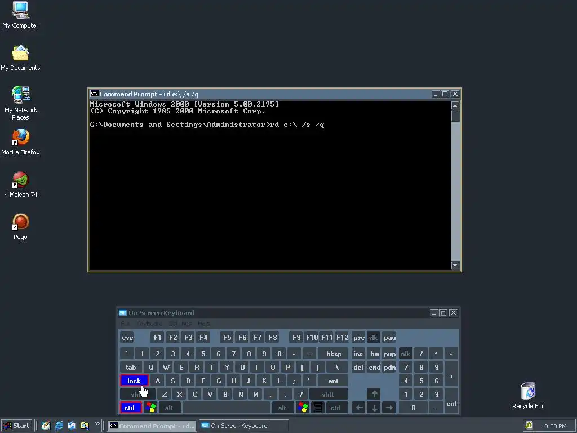The height and width of the screenshot is (433, 577).
Task: Switch to Command Prompt taskbar button
Action: coord(153,426)
